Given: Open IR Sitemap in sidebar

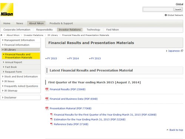Looking at the screenshot, I should point(21,90).
